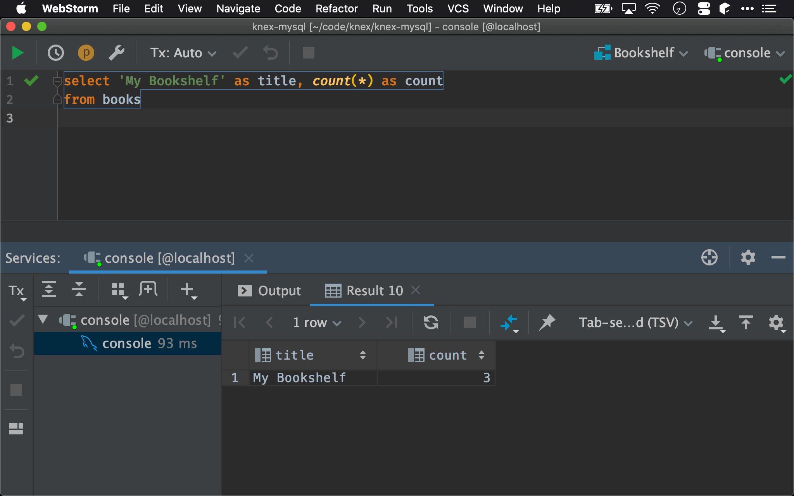
Task: Click the commit checkmark in the Services sidebar
Action: (x=17, y=320)
